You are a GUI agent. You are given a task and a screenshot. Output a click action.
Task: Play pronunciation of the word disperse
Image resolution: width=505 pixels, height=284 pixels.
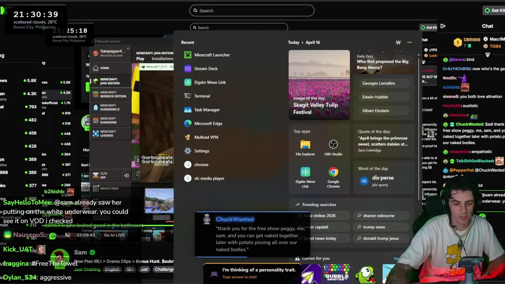coord(364,181)
